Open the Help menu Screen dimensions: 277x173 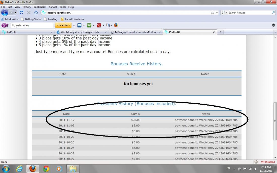click(71, 7)
